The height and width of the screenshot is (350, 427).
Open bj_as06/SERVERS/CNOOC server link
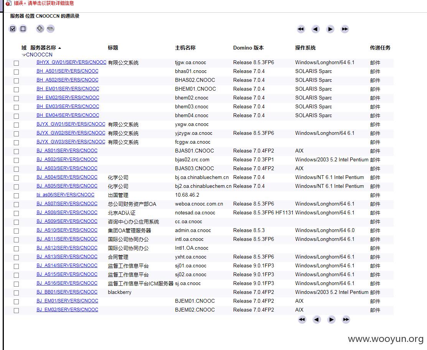[65, 194]
